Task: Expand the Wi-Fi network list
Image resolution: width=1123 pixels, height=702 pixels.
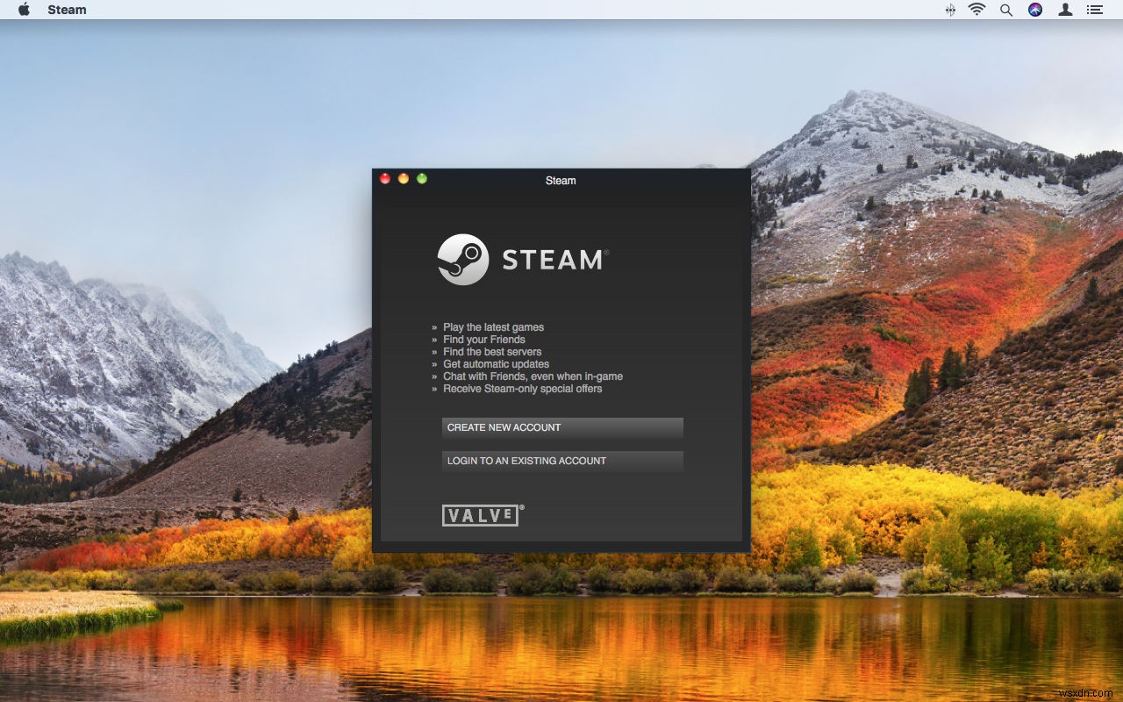Action: point(976,10)
